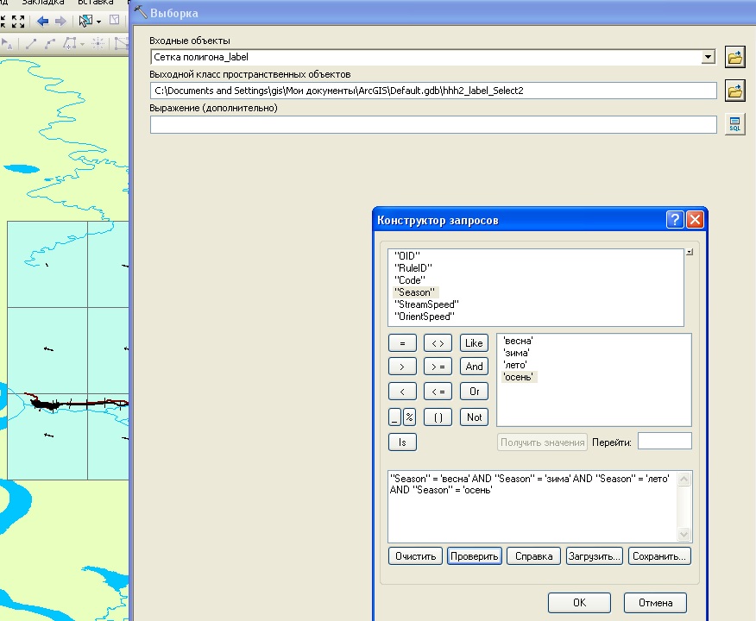Viewport: 756px width, 621px height.
Task: Click expression box scrollbar down arrow
Action: (684, 534)
